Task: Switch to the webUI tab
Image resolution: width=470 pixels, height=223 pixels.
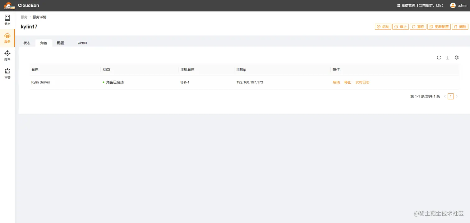Action: (82, 43)
